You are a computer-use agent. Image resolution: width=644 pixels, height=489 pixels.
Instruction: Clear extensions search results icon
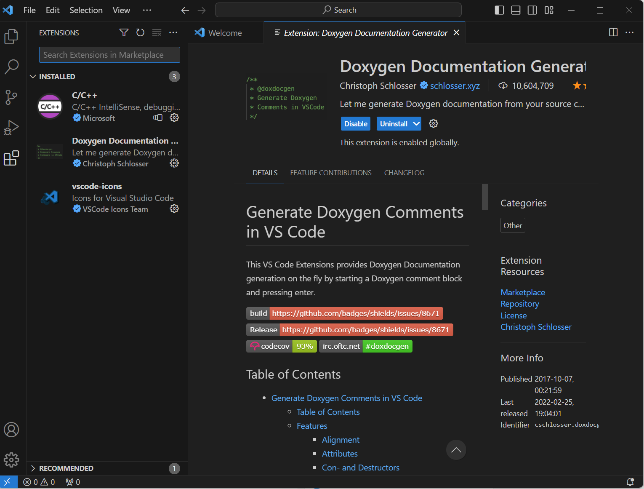(x=157, y=32)
